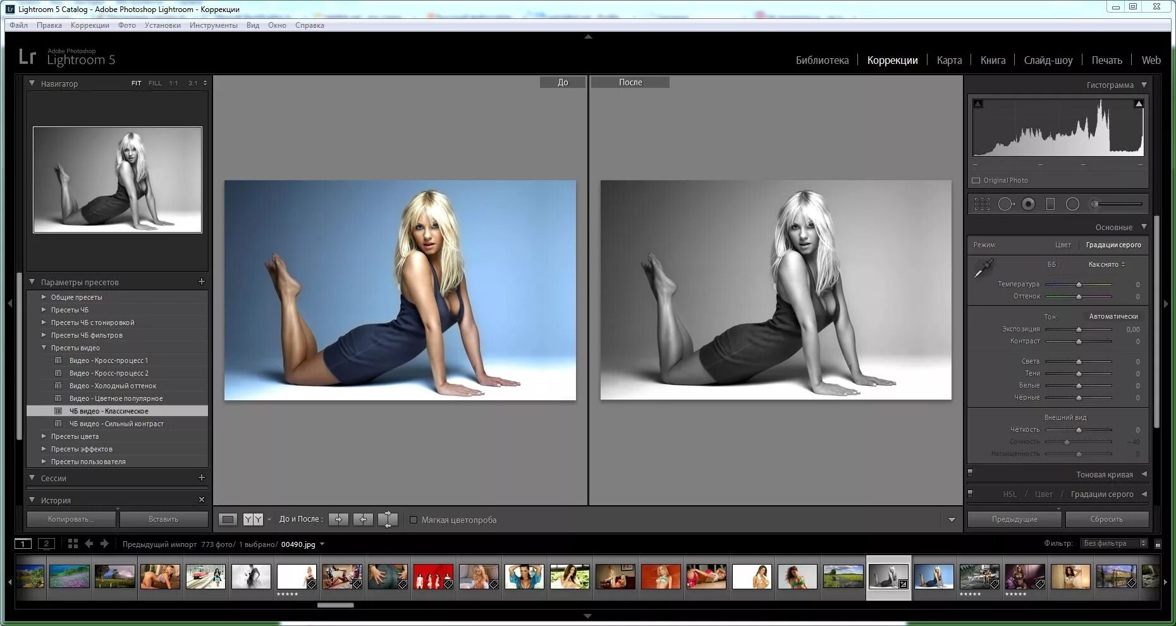Toggle Тоновая кривая panel switch
This screenshot has width=1176, height=626.
coord(971,473)
